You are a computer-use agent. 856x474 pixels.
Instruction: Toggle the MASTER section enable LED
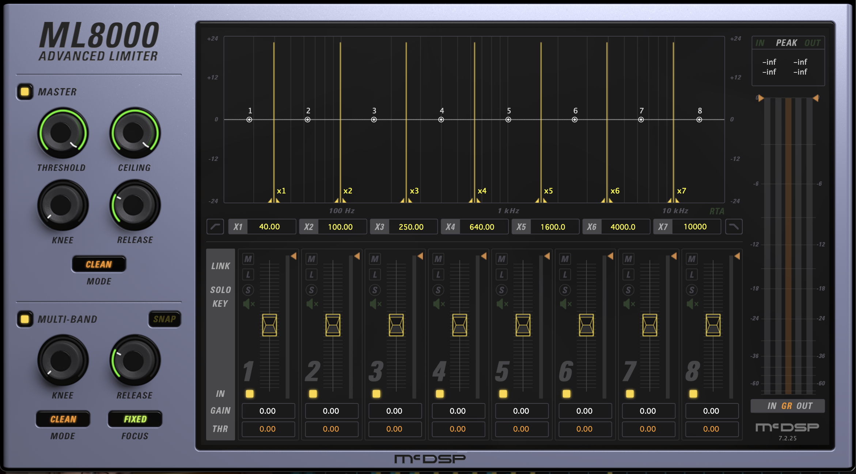click(25, 91)
